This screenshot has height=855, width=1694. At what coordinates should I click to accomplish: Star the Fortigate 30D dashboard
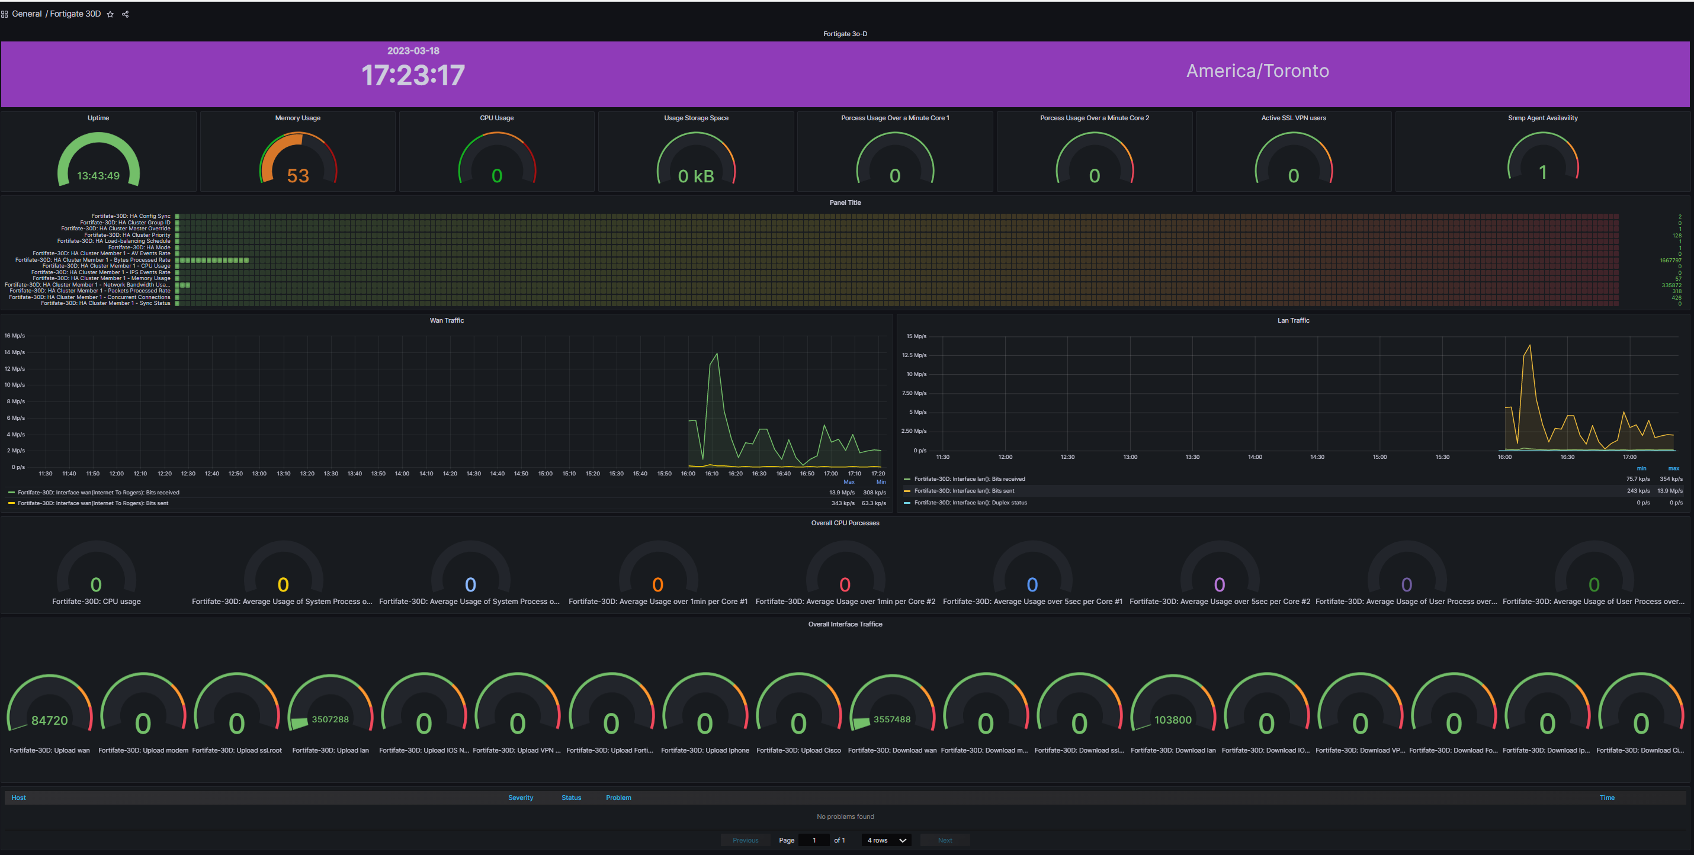click(x=110, y=14)
